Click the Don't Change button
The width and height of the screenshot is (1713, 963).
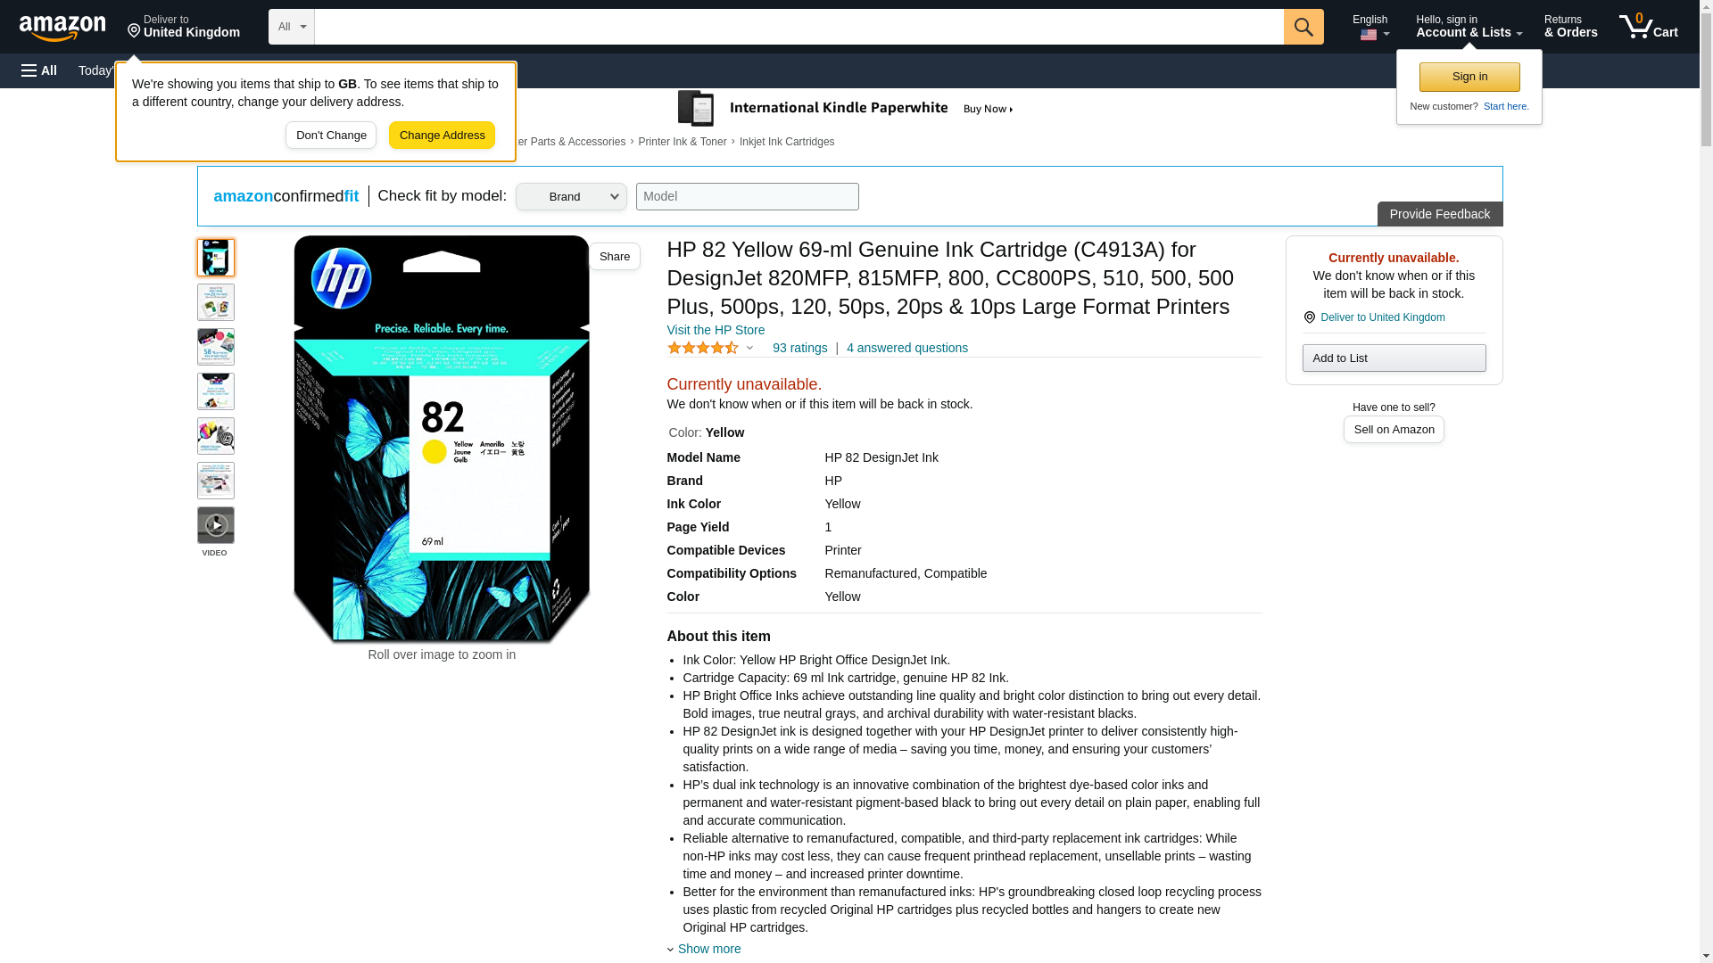pos(331,136)
